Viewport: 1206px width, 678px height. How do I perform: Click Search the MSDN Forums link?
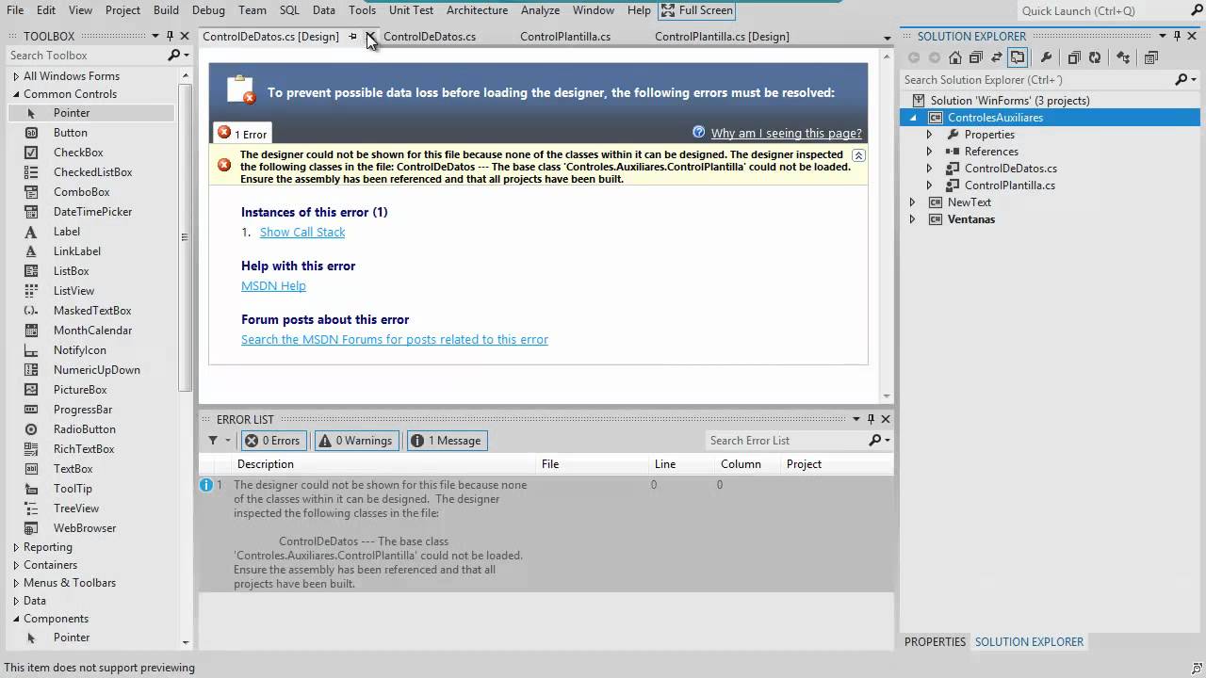(x=395, y=340)
